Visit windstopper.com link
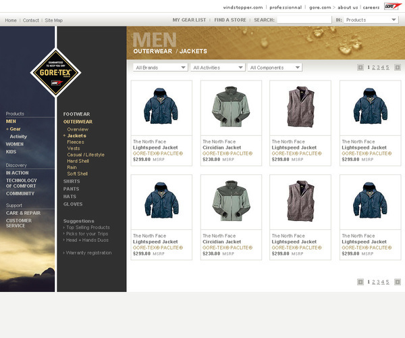Screen dimensions: 405x338 pos(243,7)
